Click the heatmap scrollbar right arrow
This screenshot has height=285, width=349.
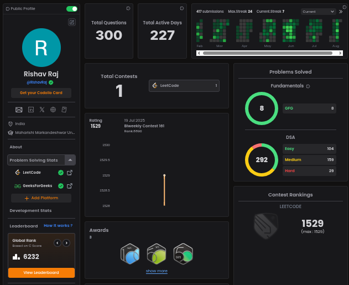pyautogui.click(x=340, y=53)
